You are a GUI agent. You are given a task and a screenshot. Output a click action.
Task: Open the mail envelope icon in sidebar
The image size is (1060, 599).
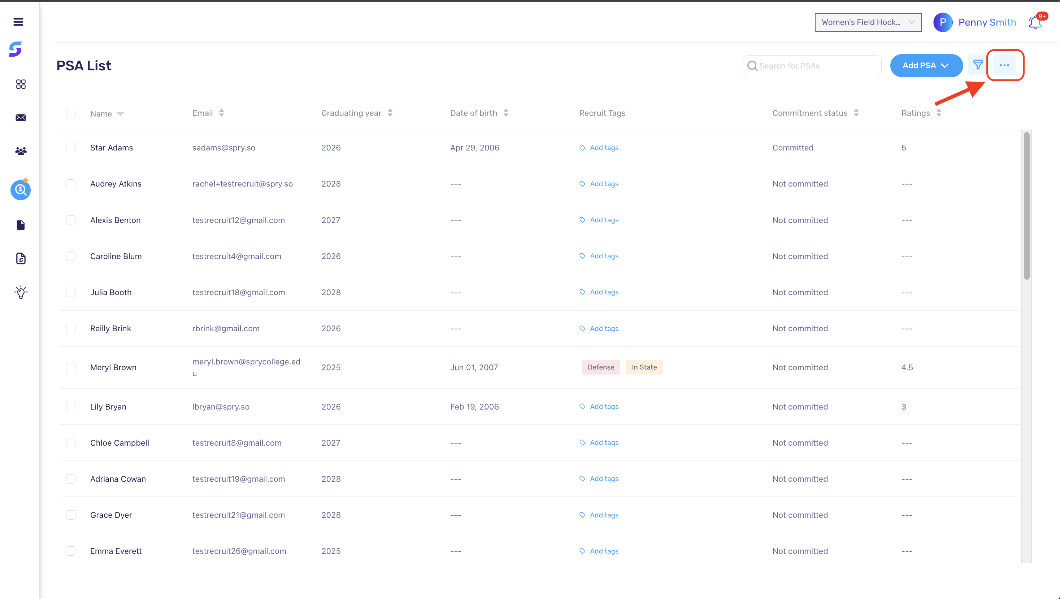[21, 118]
